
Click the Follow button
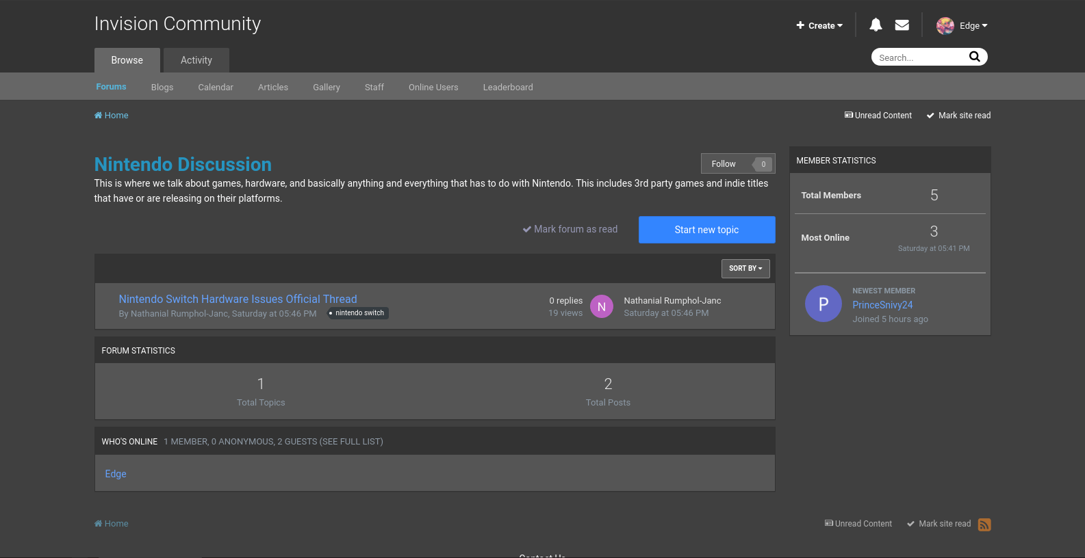[x=724, y=164]
